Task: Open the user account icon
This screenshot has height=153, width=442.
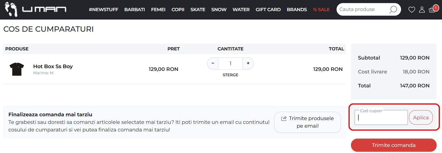Action: [x=422, y=10]
